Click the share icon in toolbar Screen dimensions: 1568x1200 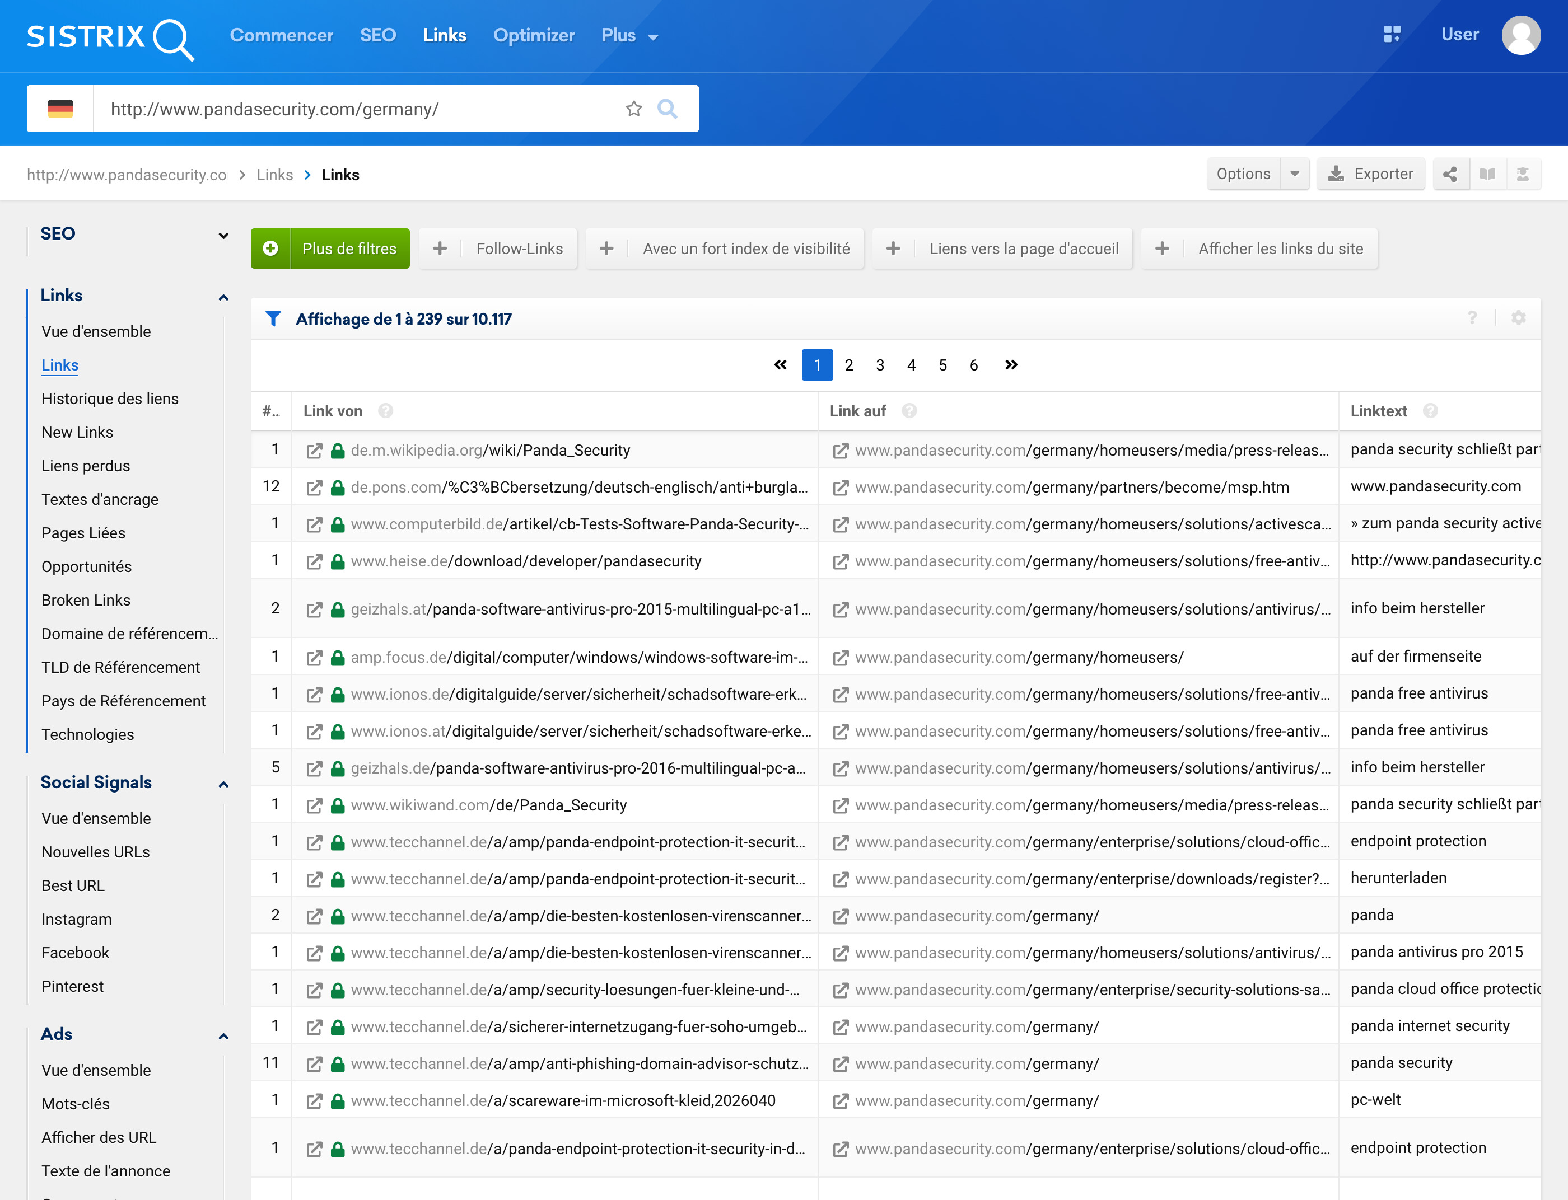[x=1450, y=174]
